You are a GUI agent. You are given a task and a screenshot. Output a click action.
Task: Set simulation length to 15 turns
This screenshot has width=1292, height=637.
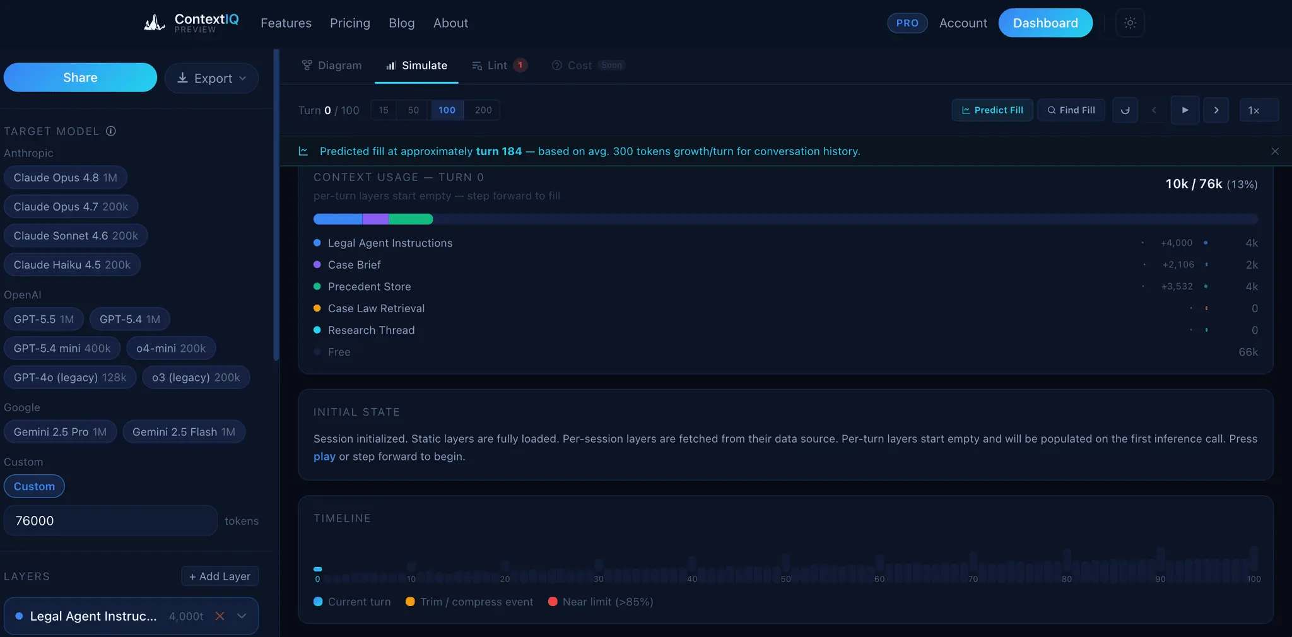click(x=384, y=110)
